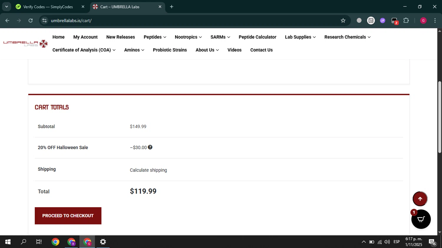The width and height of the screenshot is (442, 248).
Task: Expand the Nootropics menu
Action: 188,37
